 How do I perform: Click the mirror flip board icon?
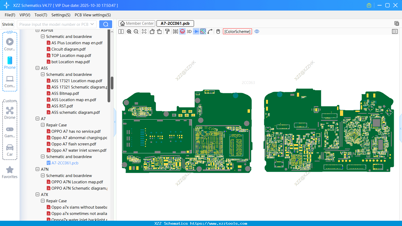175,32
